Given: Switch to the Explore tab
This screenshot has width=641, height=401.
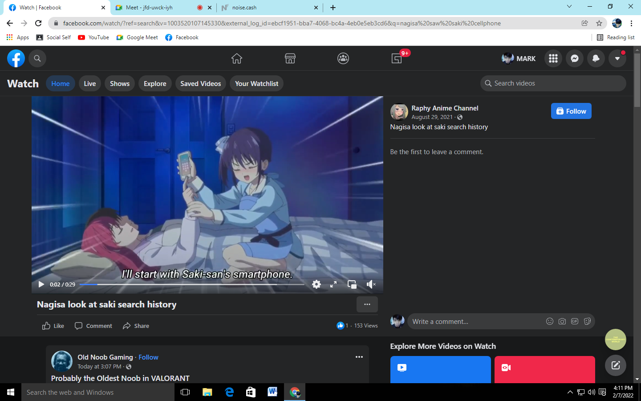Looking at the screenshot, I should click(155, 84).
